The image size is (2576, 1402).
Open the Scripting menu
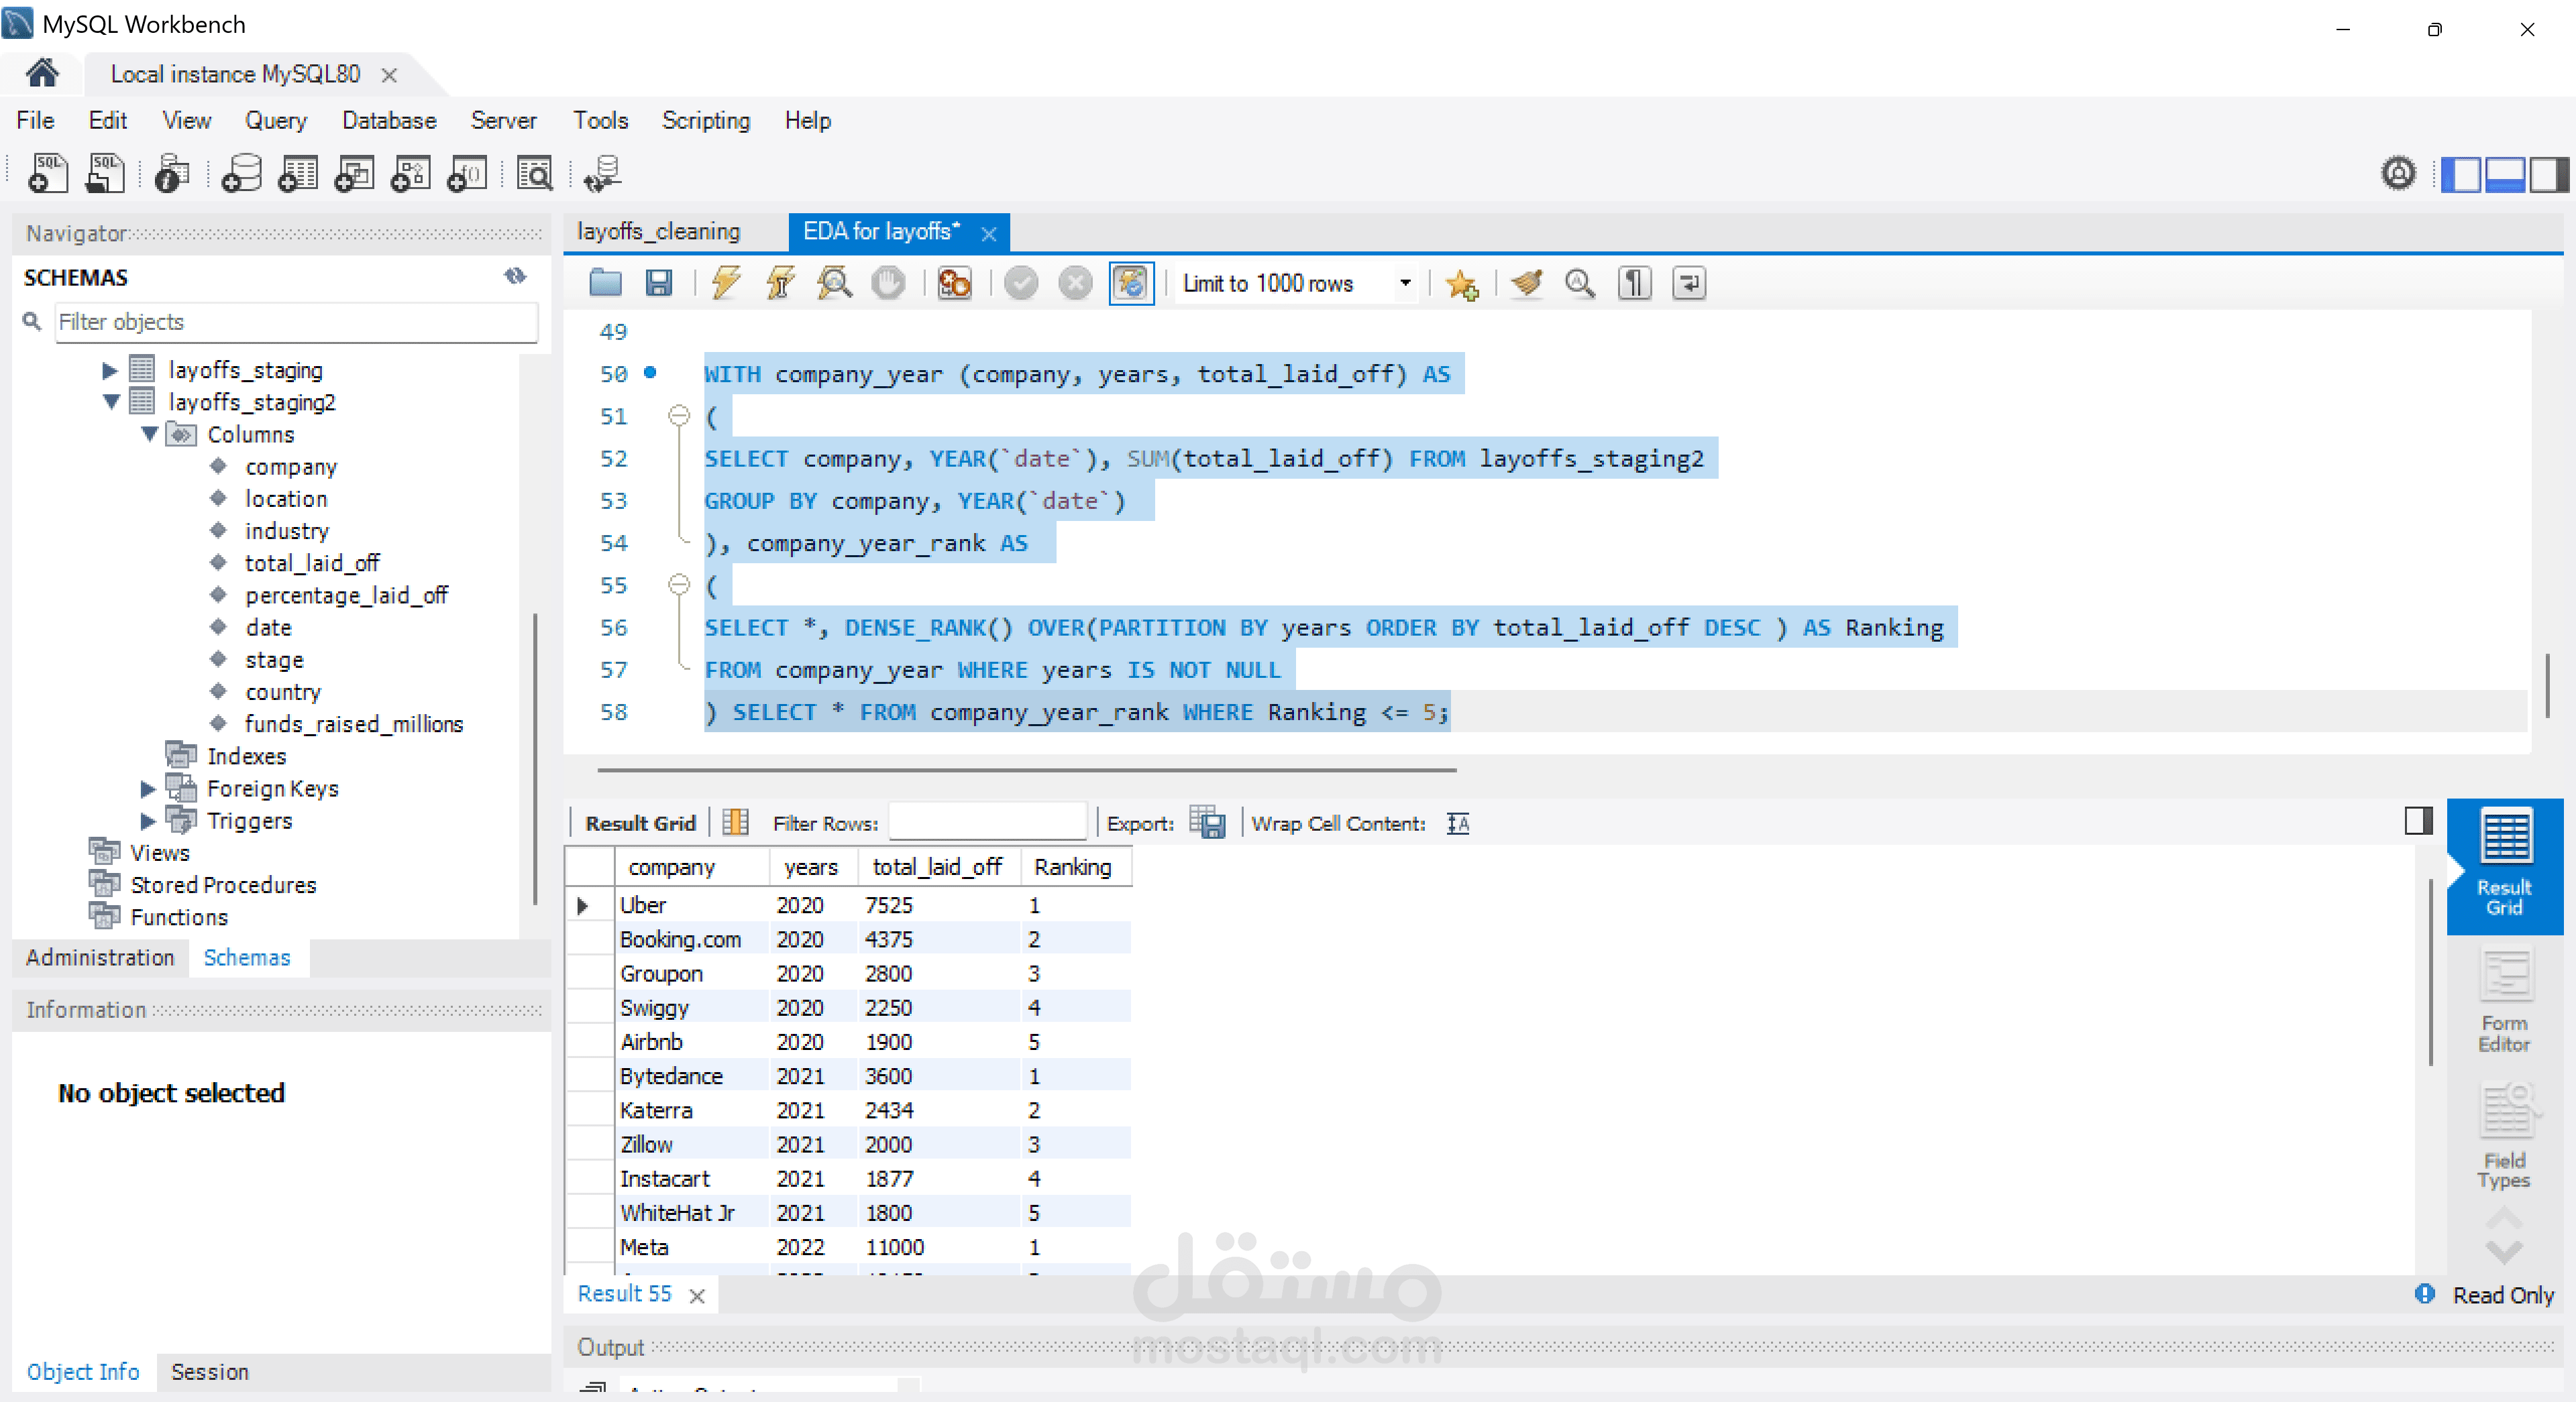coord(705,121)
